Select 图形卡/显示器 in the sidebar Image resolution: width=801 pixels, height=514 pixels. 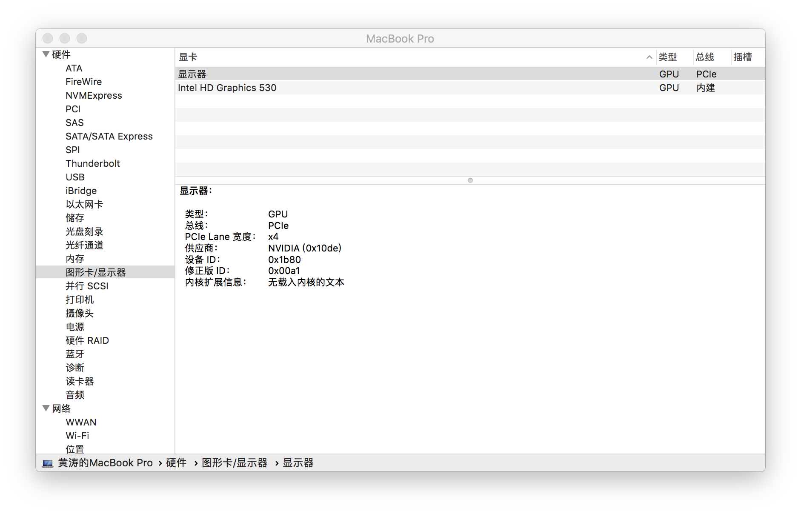(x=96, y=272)
